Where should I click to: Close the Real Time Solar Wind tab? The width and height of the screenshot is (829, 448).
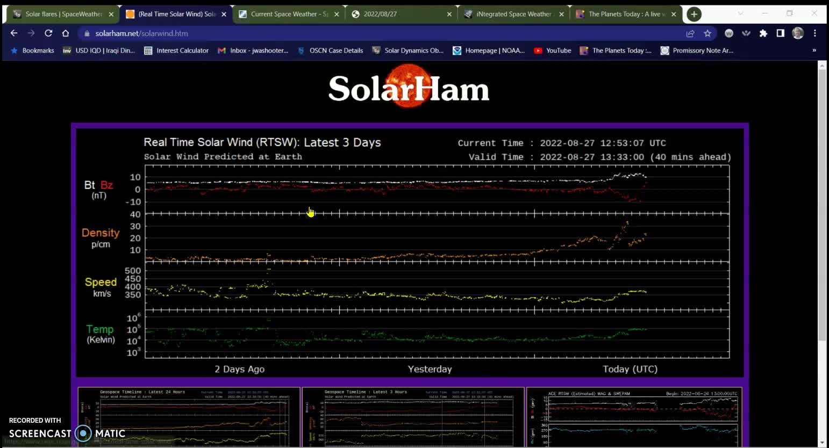224,14
